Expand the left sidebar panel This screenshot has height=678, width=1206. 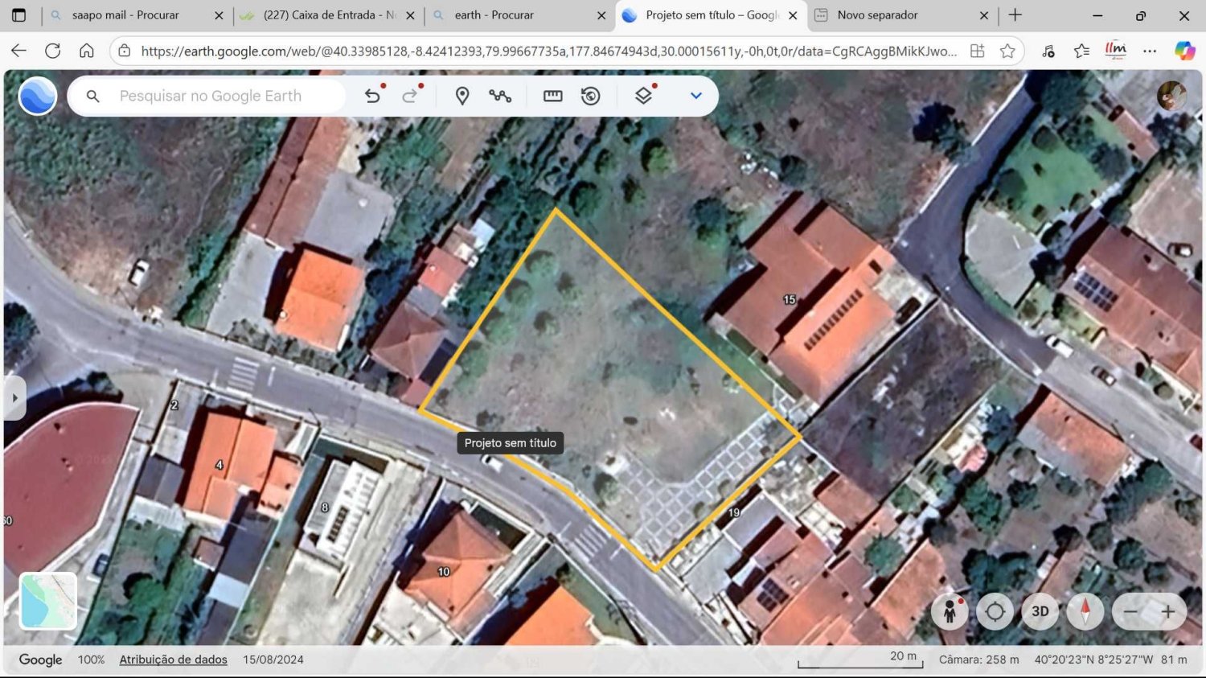click(x=14, y=397)
